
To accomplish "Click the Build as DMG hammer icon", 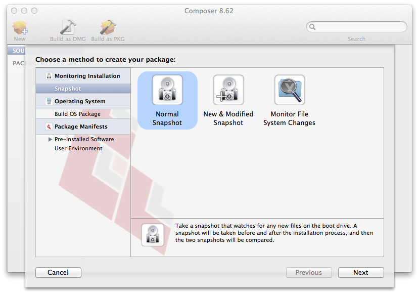I will [68, 27].
